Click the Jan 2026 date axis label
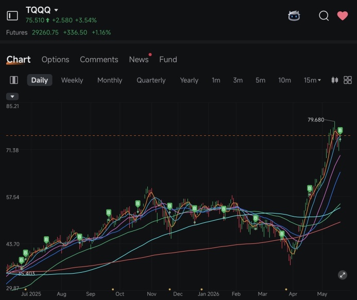 tap(208, 294)
